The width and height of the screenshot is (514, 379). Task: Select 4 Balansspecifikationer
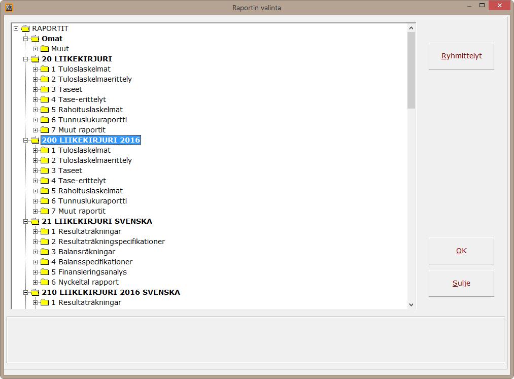click(92, 262)
